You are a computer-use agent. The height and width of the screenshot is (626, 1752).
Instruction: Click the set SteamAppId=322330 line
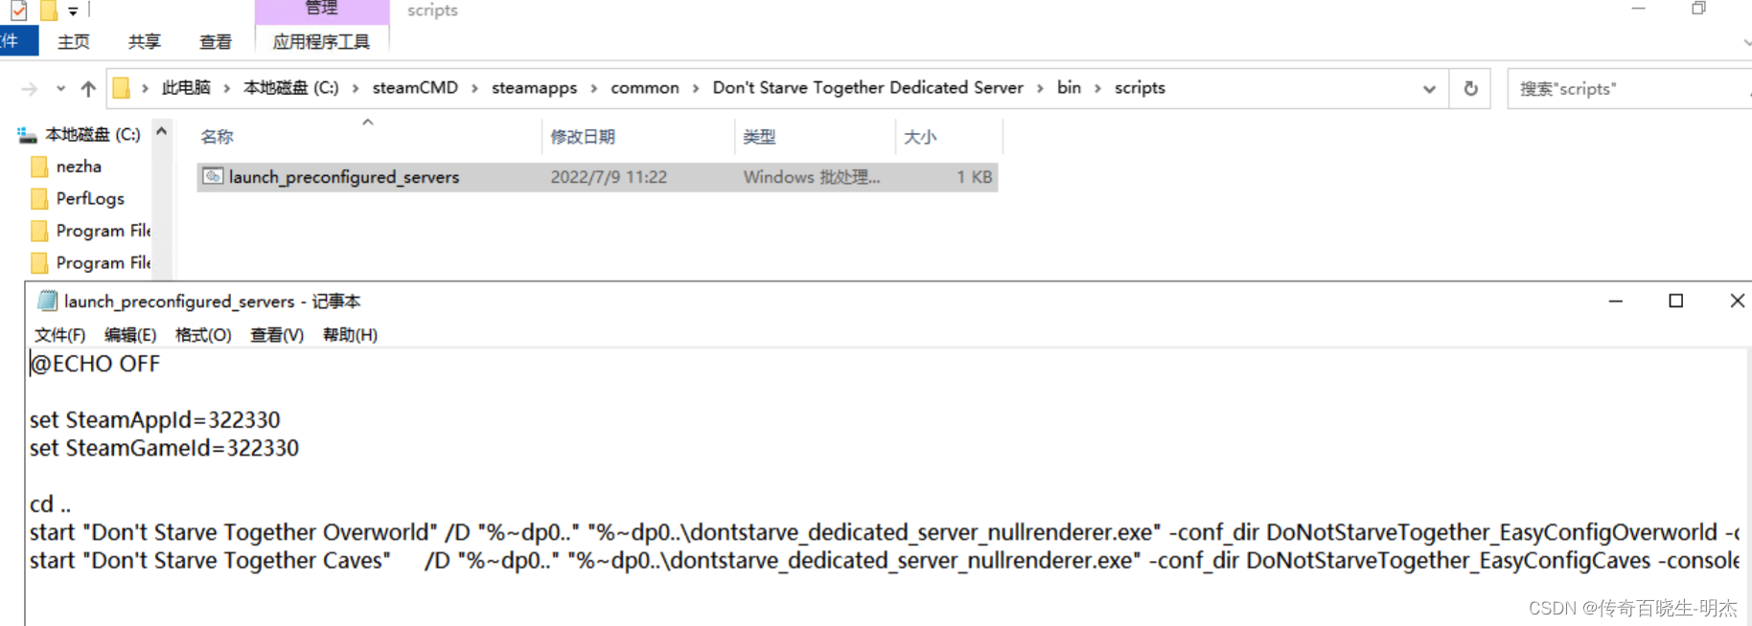click(x=154, y=420)
